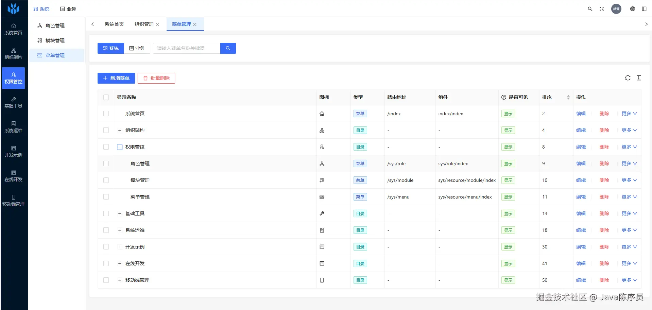Image resolution: width=652 pixels, height=310 pixels.
Task: Focus the menu name keyword search field
Action: (187, 48)
